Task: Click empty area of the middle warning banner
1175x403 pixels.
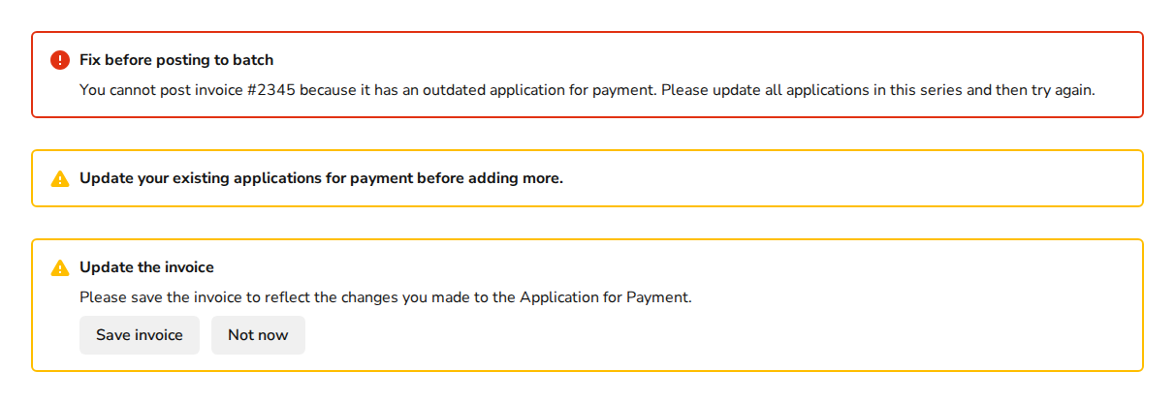Action: [x=853, y=178]
